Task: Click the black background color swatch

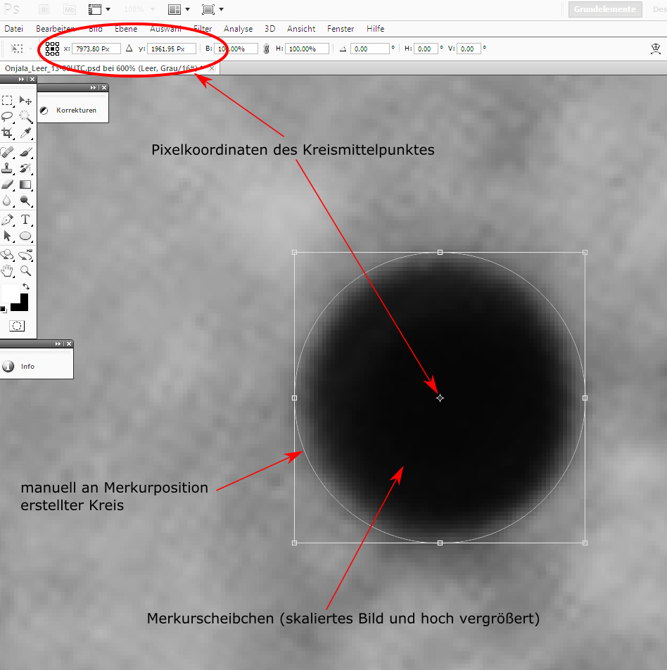Action: pyautogui.click(x=21, y=302)
